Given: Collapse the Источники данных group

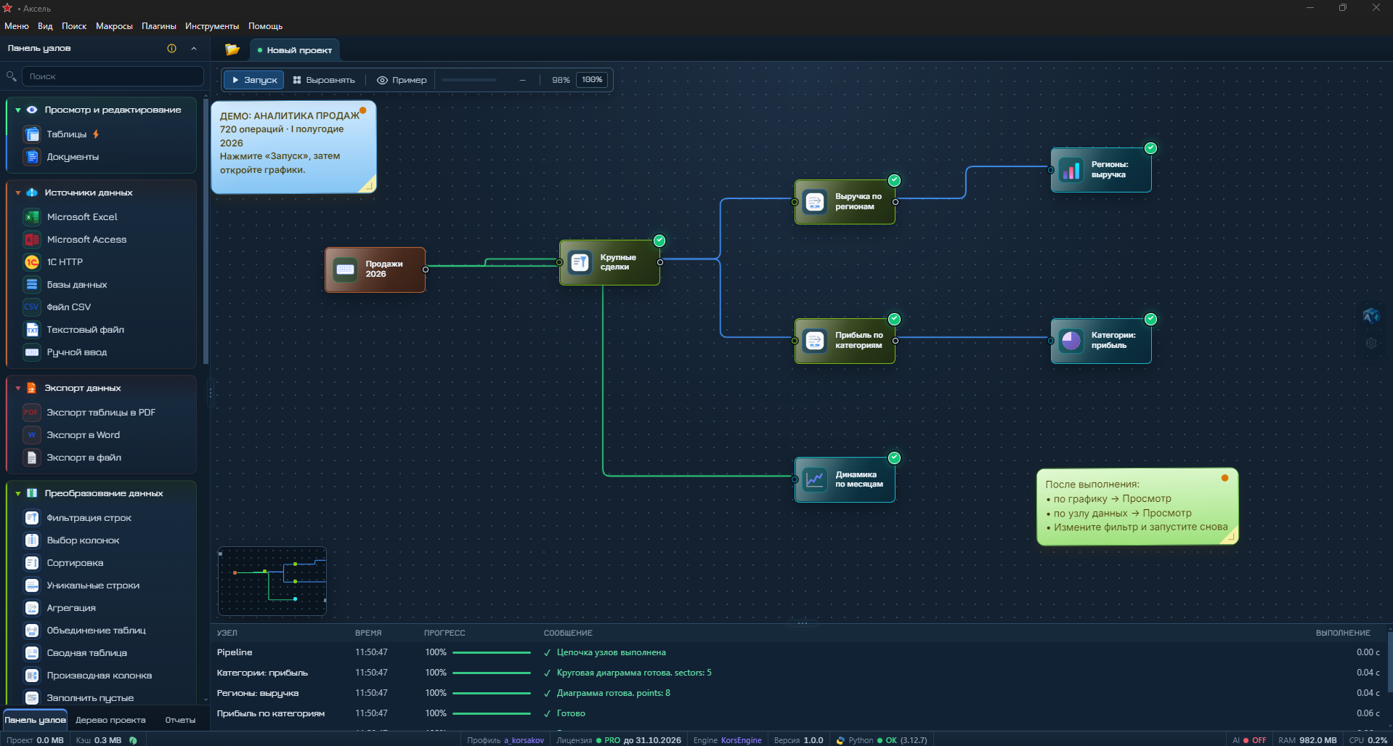Looking at the screenshot, I should tap(18, 192).
